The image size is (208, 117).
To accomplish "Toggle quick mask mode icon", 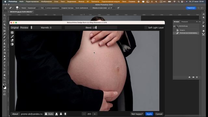I will (5, 91).
